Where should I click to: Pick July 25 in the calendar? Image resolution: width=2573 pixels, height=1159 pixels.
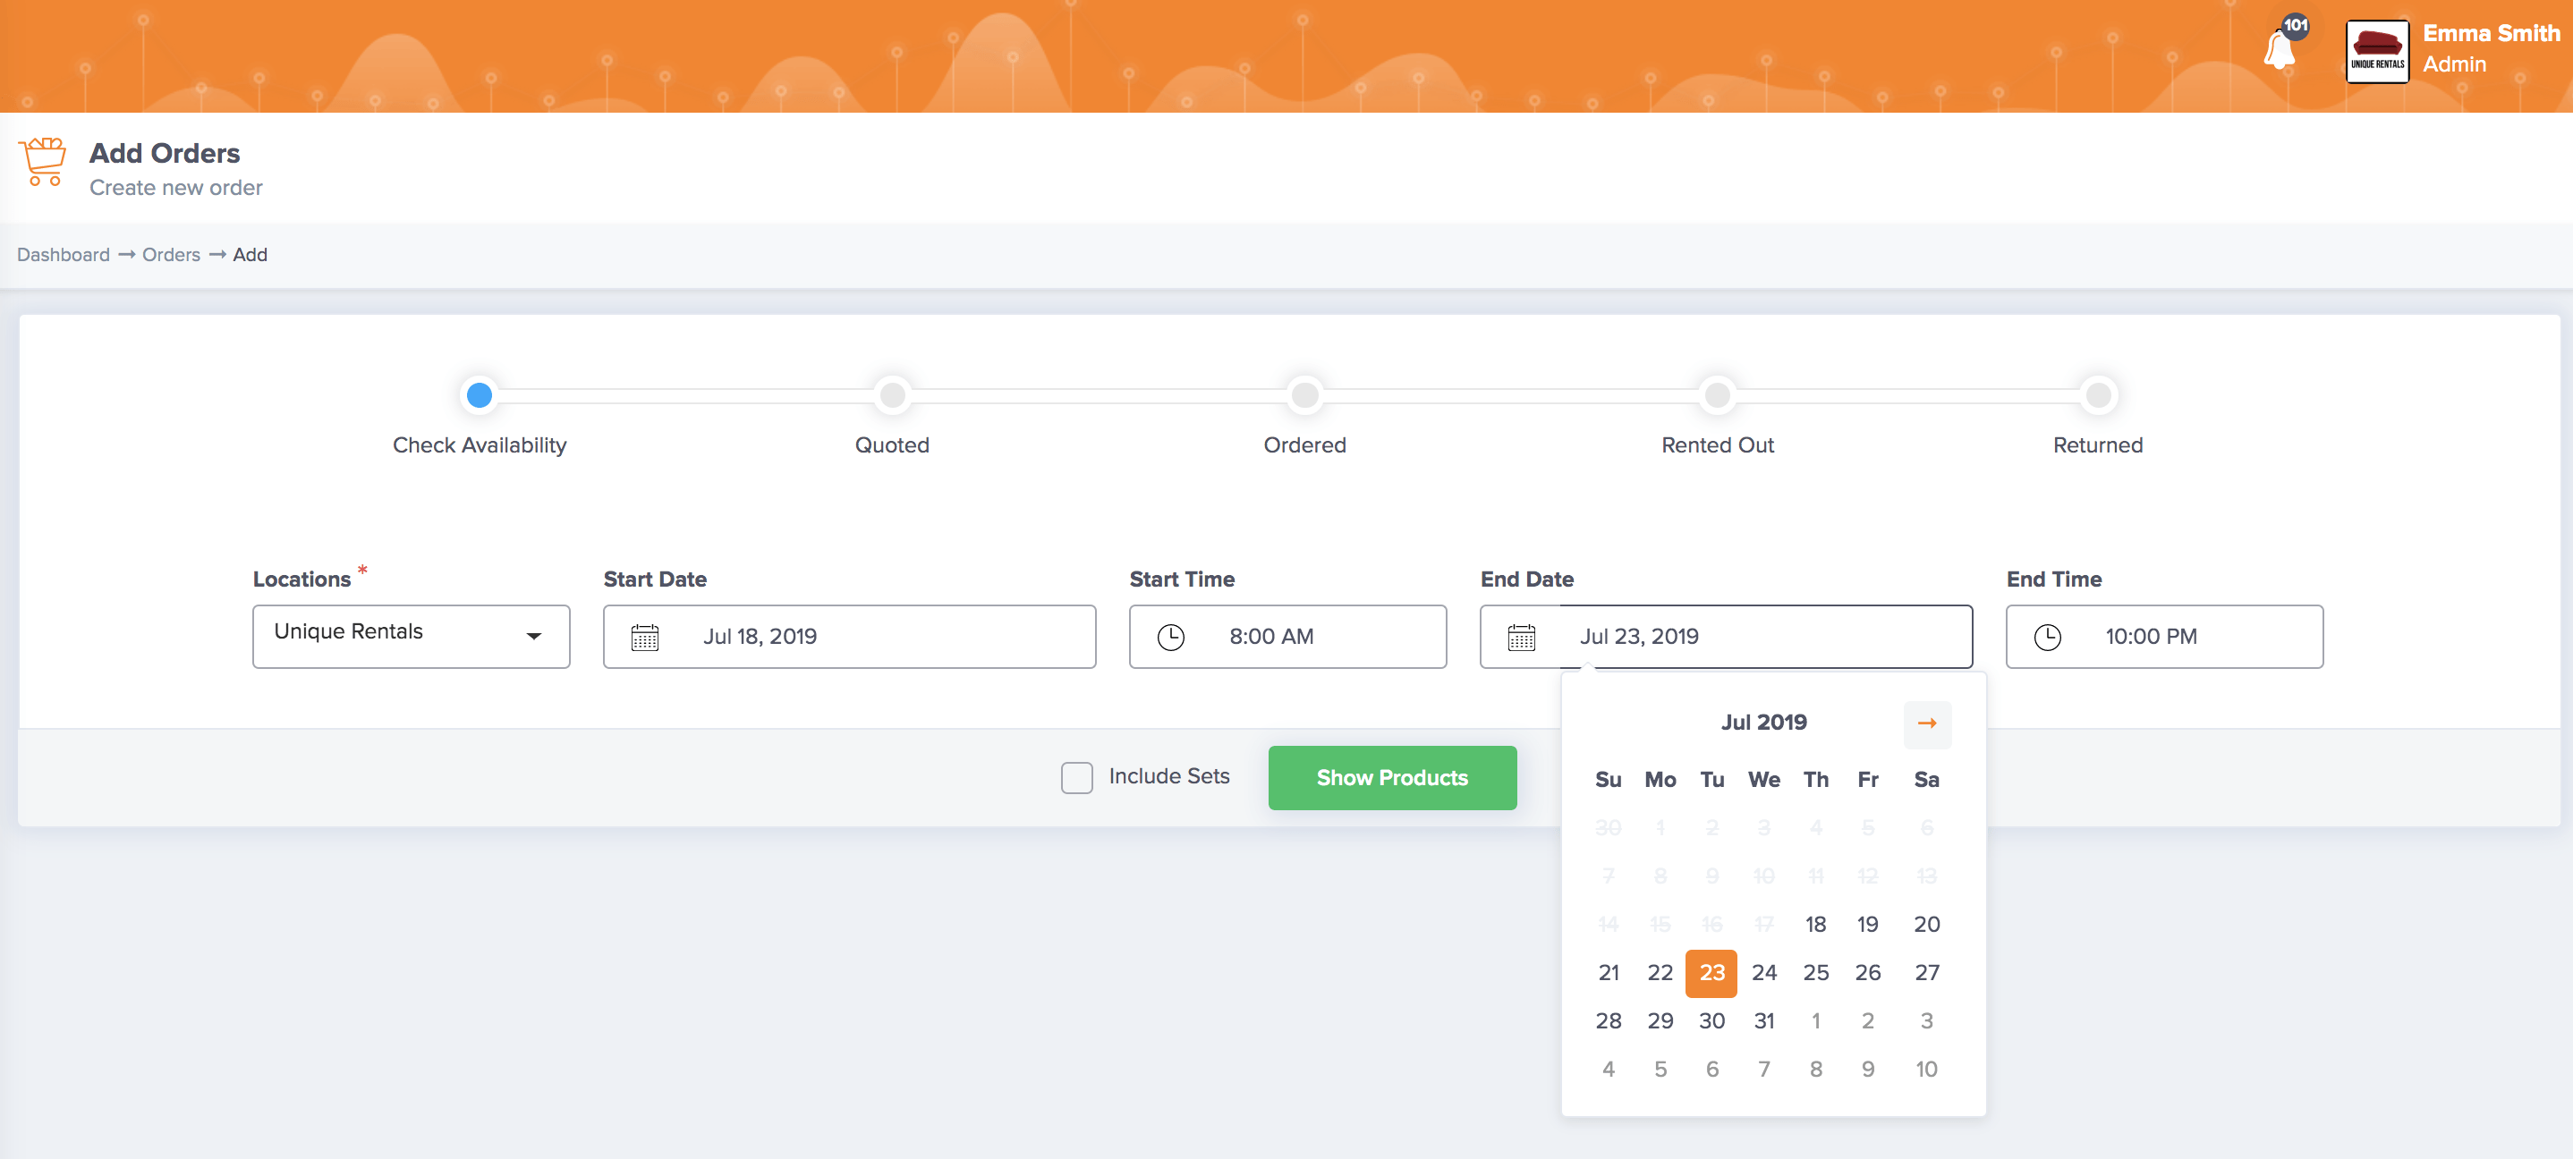[1816, 972]
